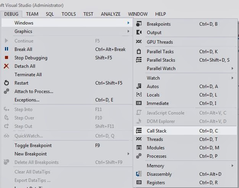Open the HELP menu
The height and width of the screenshot is (188, 239).
coord(160,14)
